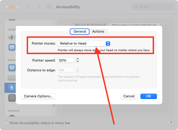Select the Pointer Control sidebar icon
Viewport: 178px width, 130px height.
point(12,88)
